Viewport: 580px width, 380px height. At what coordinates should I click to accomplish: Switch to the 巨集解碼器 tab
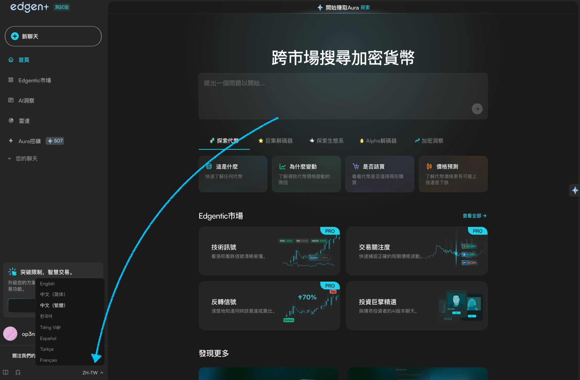pyautogui.click(x=276, y=141)
